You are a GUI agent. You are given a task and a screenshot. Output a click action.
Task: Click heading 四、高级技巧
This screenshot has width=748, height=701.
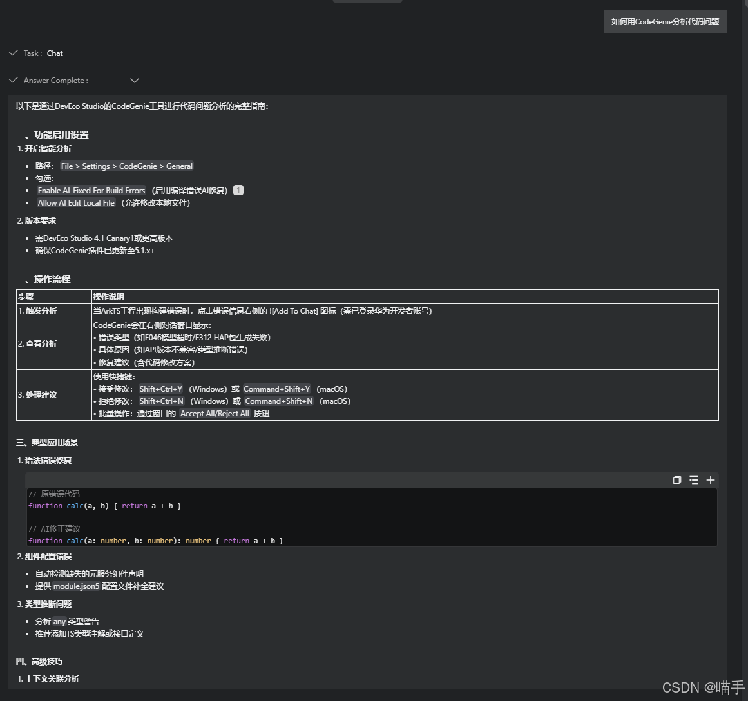point(39,662)
